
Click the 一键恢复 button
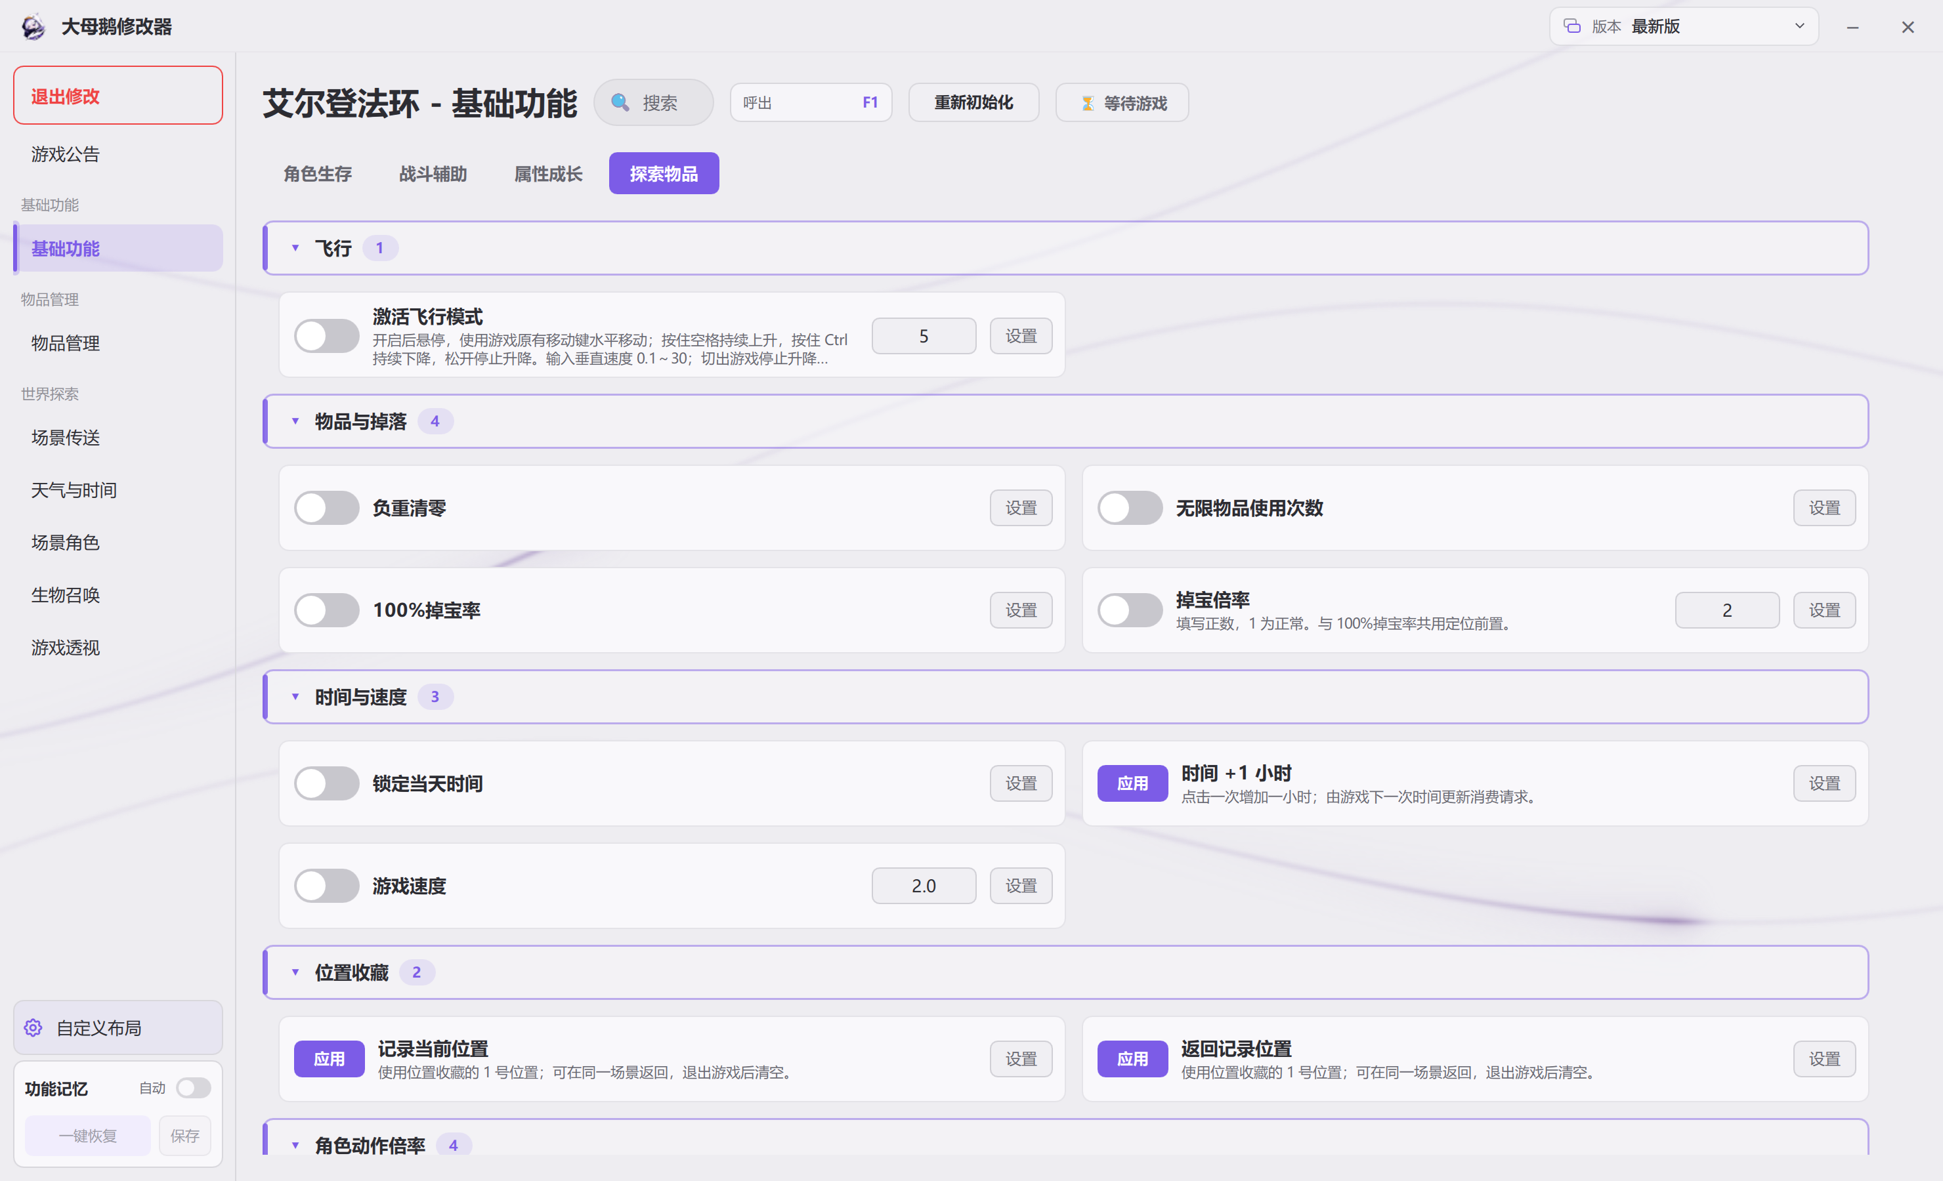coord(87,1136)
